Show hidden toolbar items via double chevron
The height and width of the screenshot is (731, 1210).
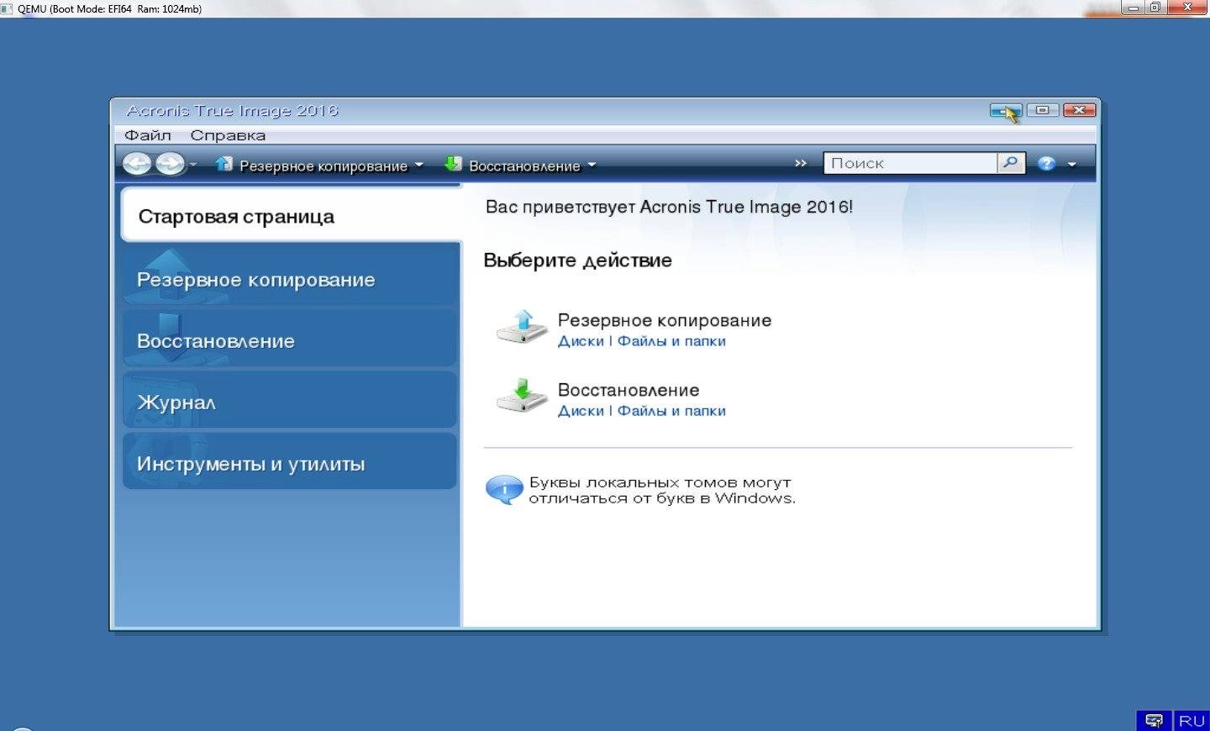click(x=800, y=163)
